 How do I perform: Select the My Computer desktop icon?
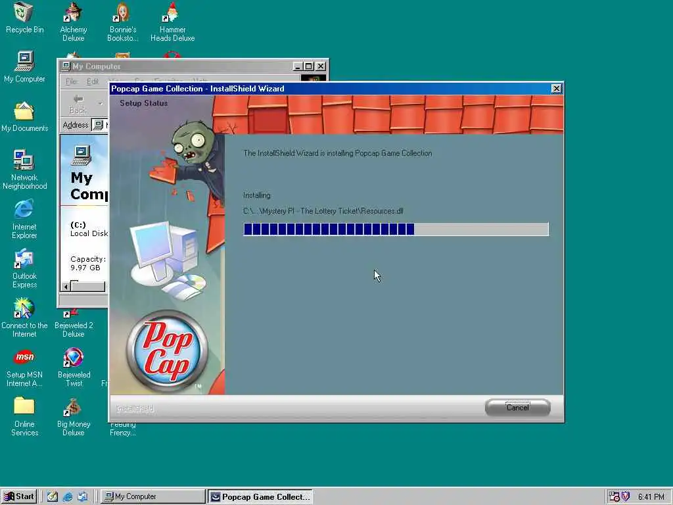tap(24, 66)
